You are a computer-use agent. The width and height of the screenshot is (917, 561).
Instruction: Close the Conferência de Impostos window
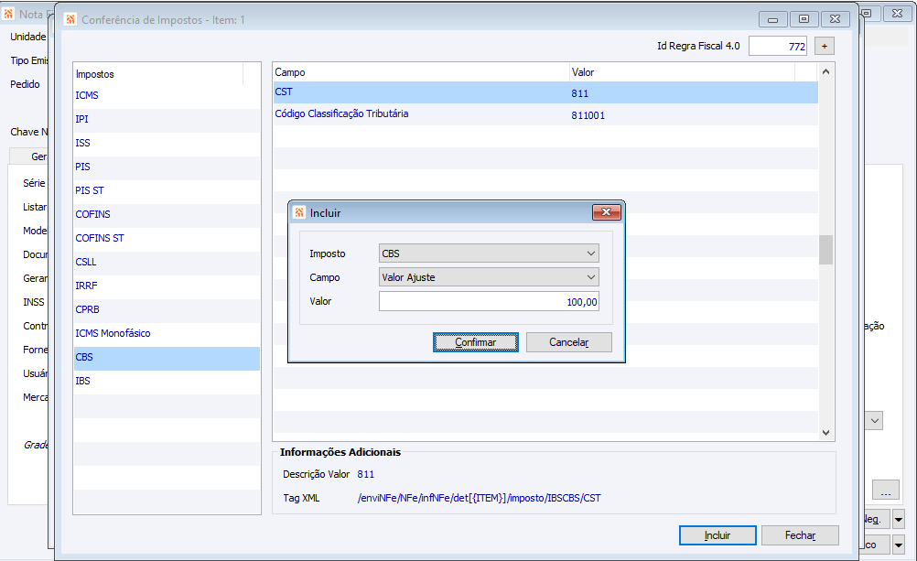tap(836, 19)
